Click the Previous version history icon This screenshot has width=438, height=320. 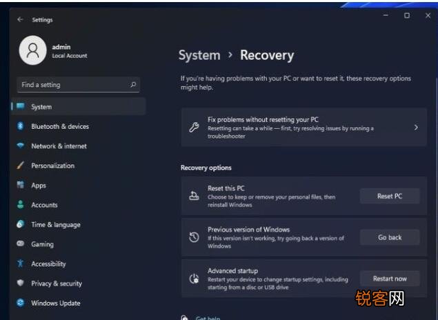(x=194, y=237)
